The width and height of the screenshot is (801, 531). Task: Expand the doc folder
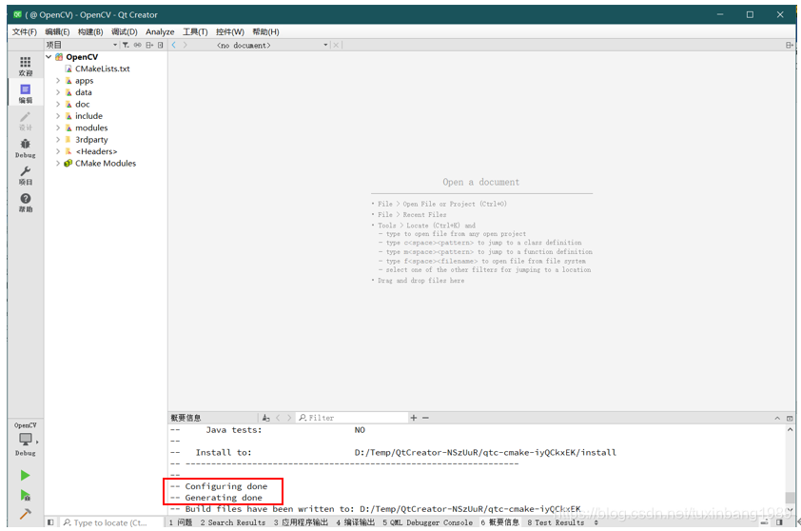point(58,105)
